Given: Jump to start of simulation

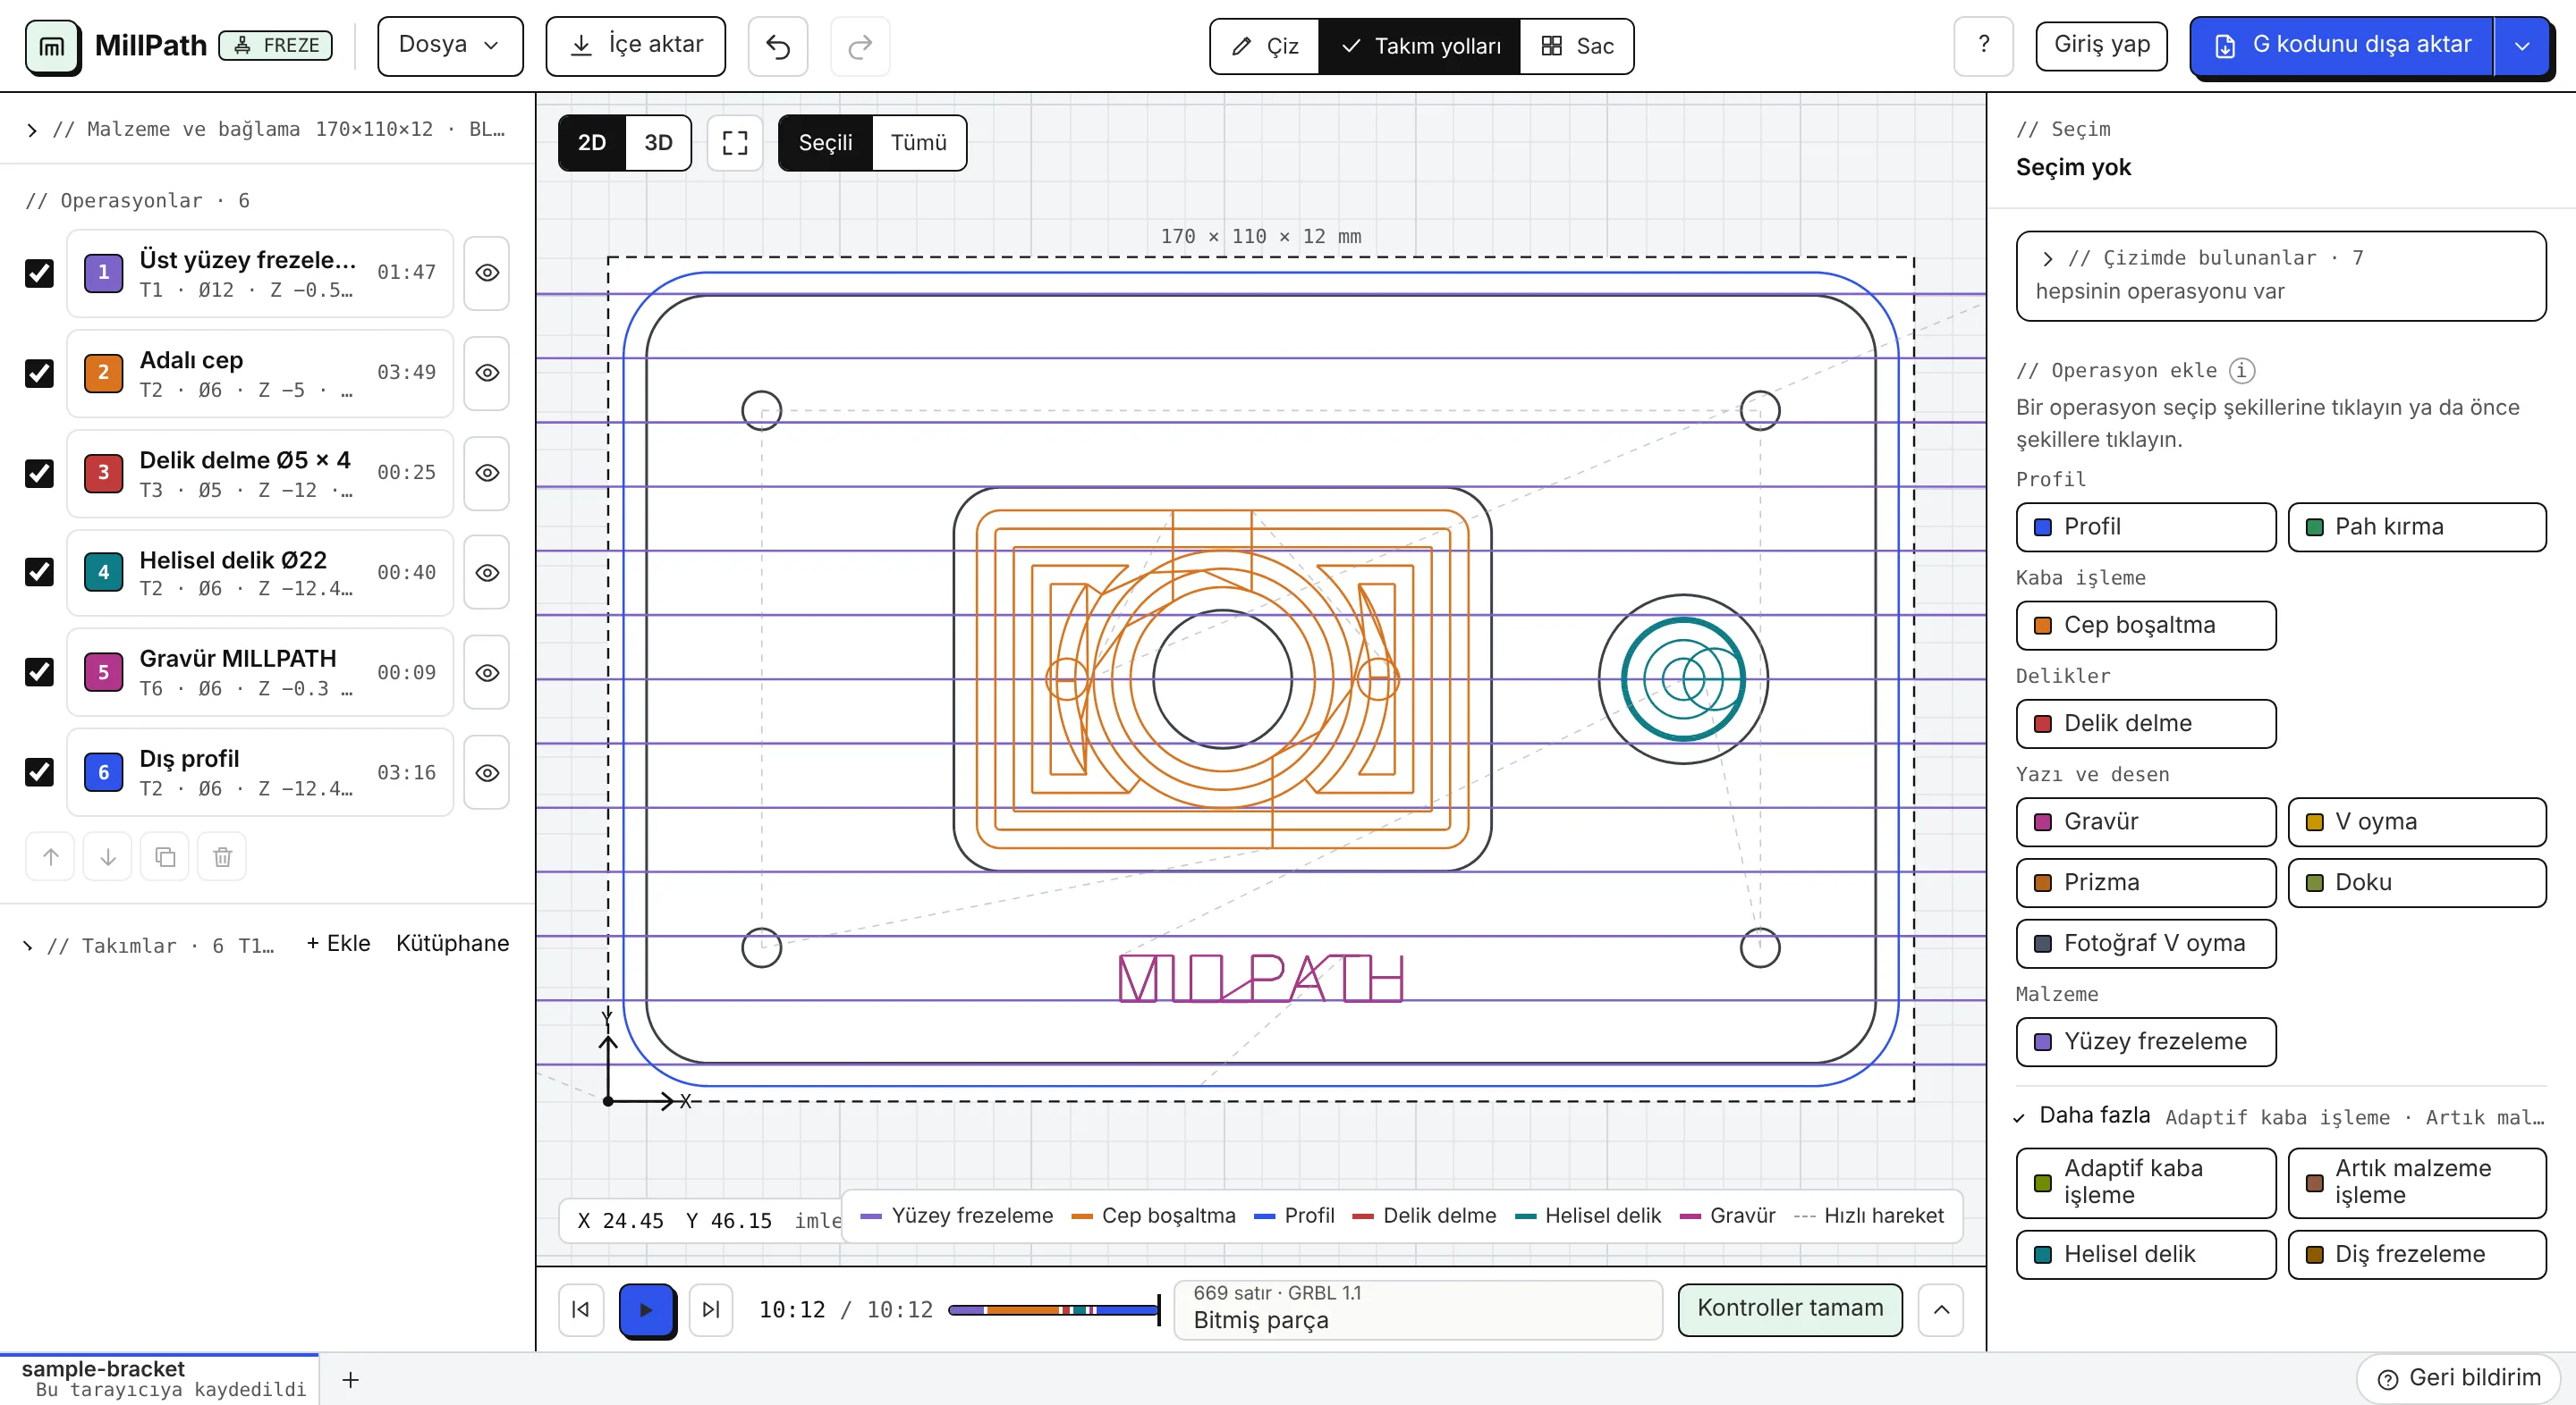Looking at the screenshot, I should [581, 1309].
